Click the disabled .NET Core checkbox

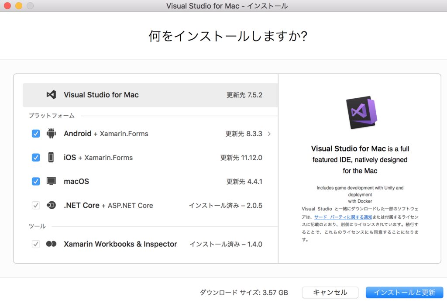coord(36,205)
